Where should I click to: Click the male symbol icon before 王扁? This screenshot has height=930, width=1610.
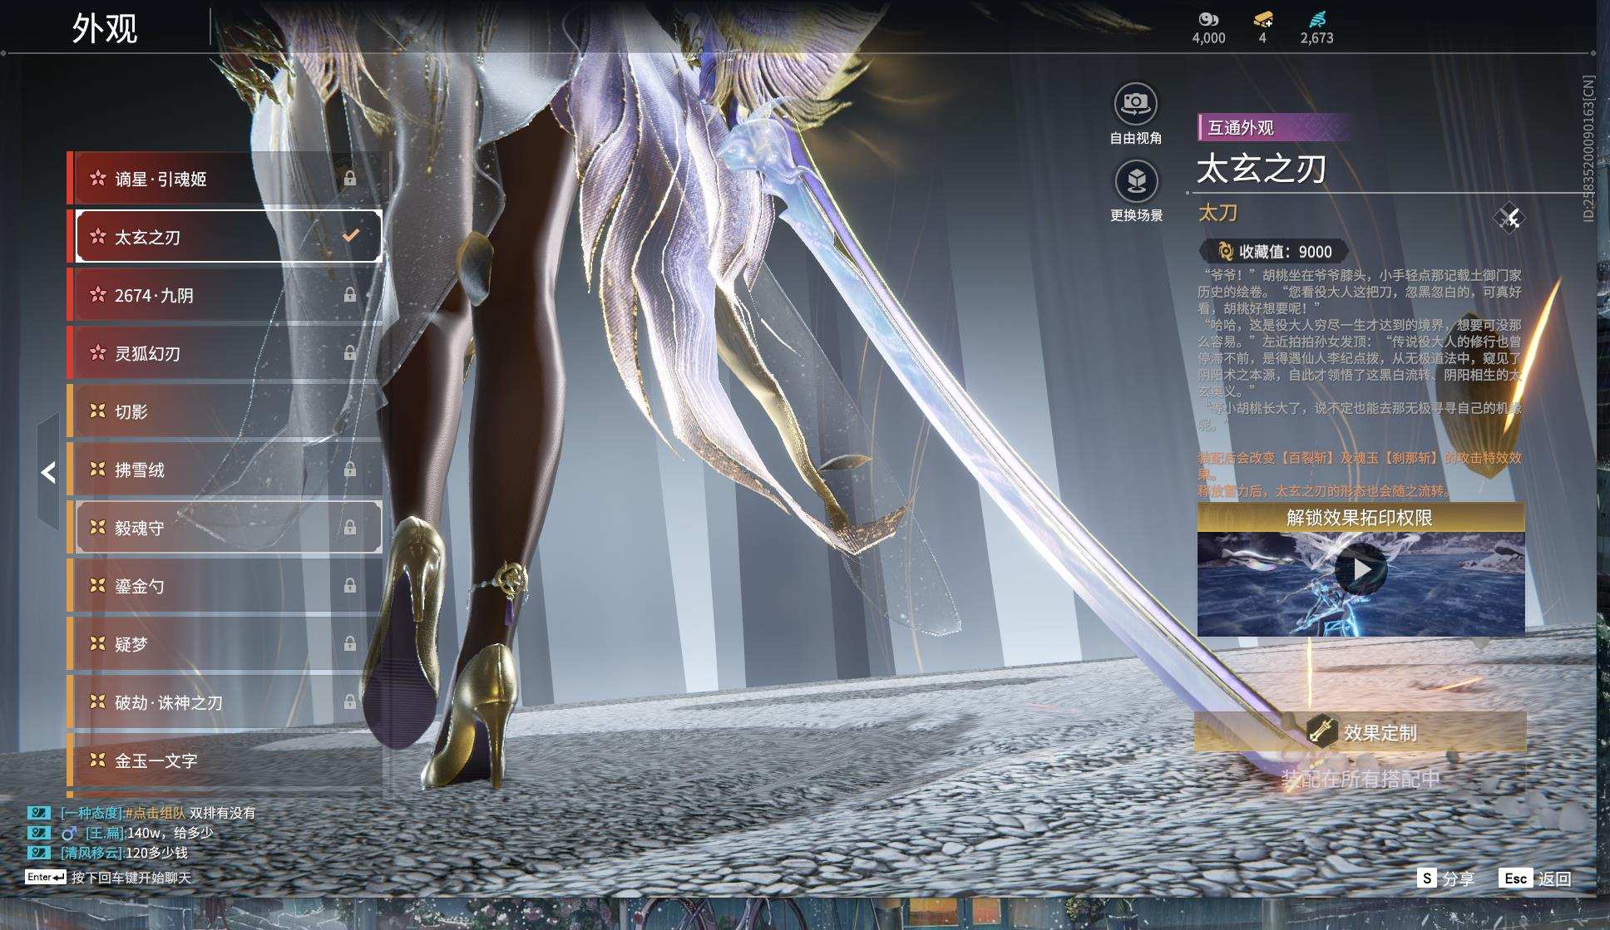click(x=70, y=833)
